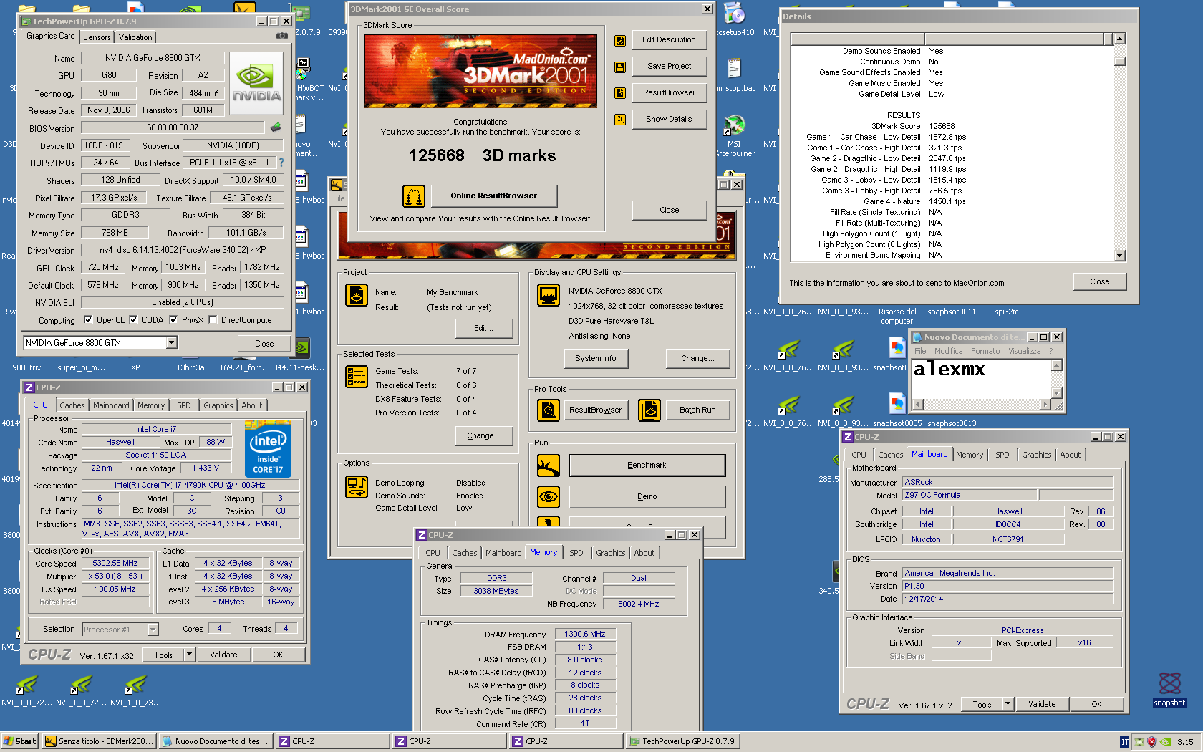This screenshot has width=1203, height=752.
Task: Click the Batch Run button
Action: click(697, 410)
